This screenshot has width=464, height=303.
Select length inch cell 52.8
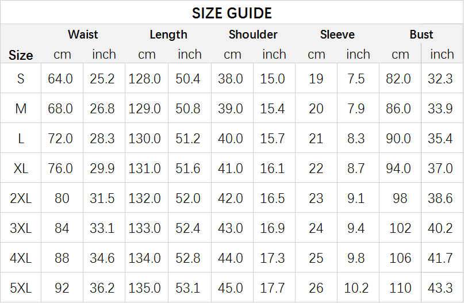click(x=188, y=258)
